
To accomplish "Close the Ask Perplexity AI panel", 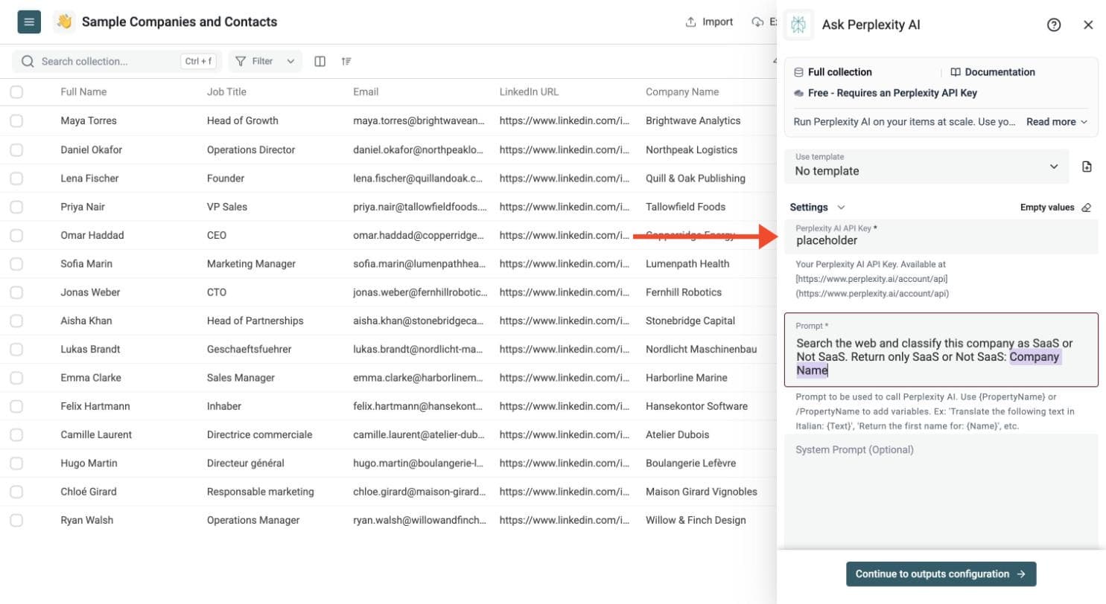I will (x=1088, y=25).
